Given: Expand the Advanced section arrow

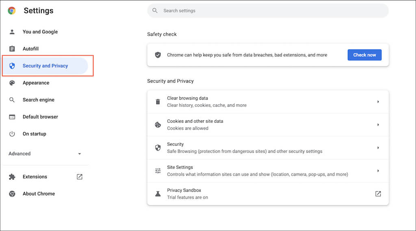Looking at the screenshot, I should (x=80, y=154).
